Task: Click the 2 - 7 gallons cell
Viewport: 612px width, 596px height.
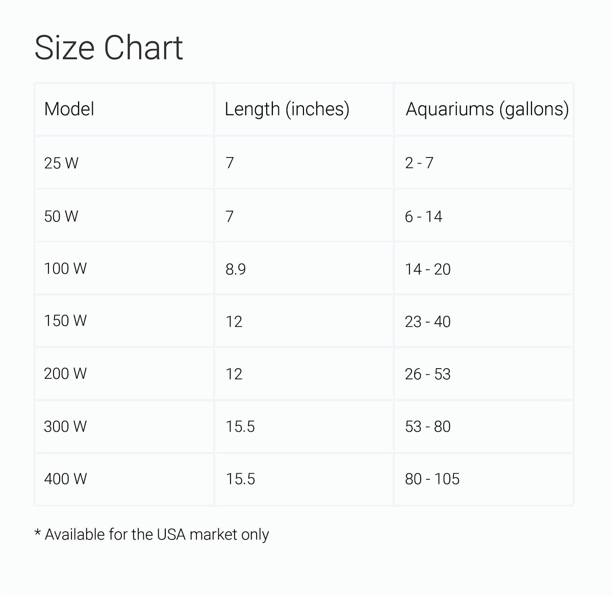Action: (x=419, y=163)
